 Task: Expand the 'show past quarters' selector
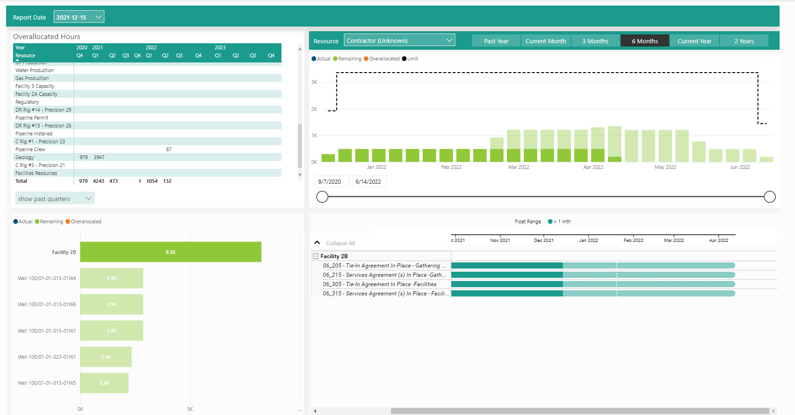coord(55,199)
